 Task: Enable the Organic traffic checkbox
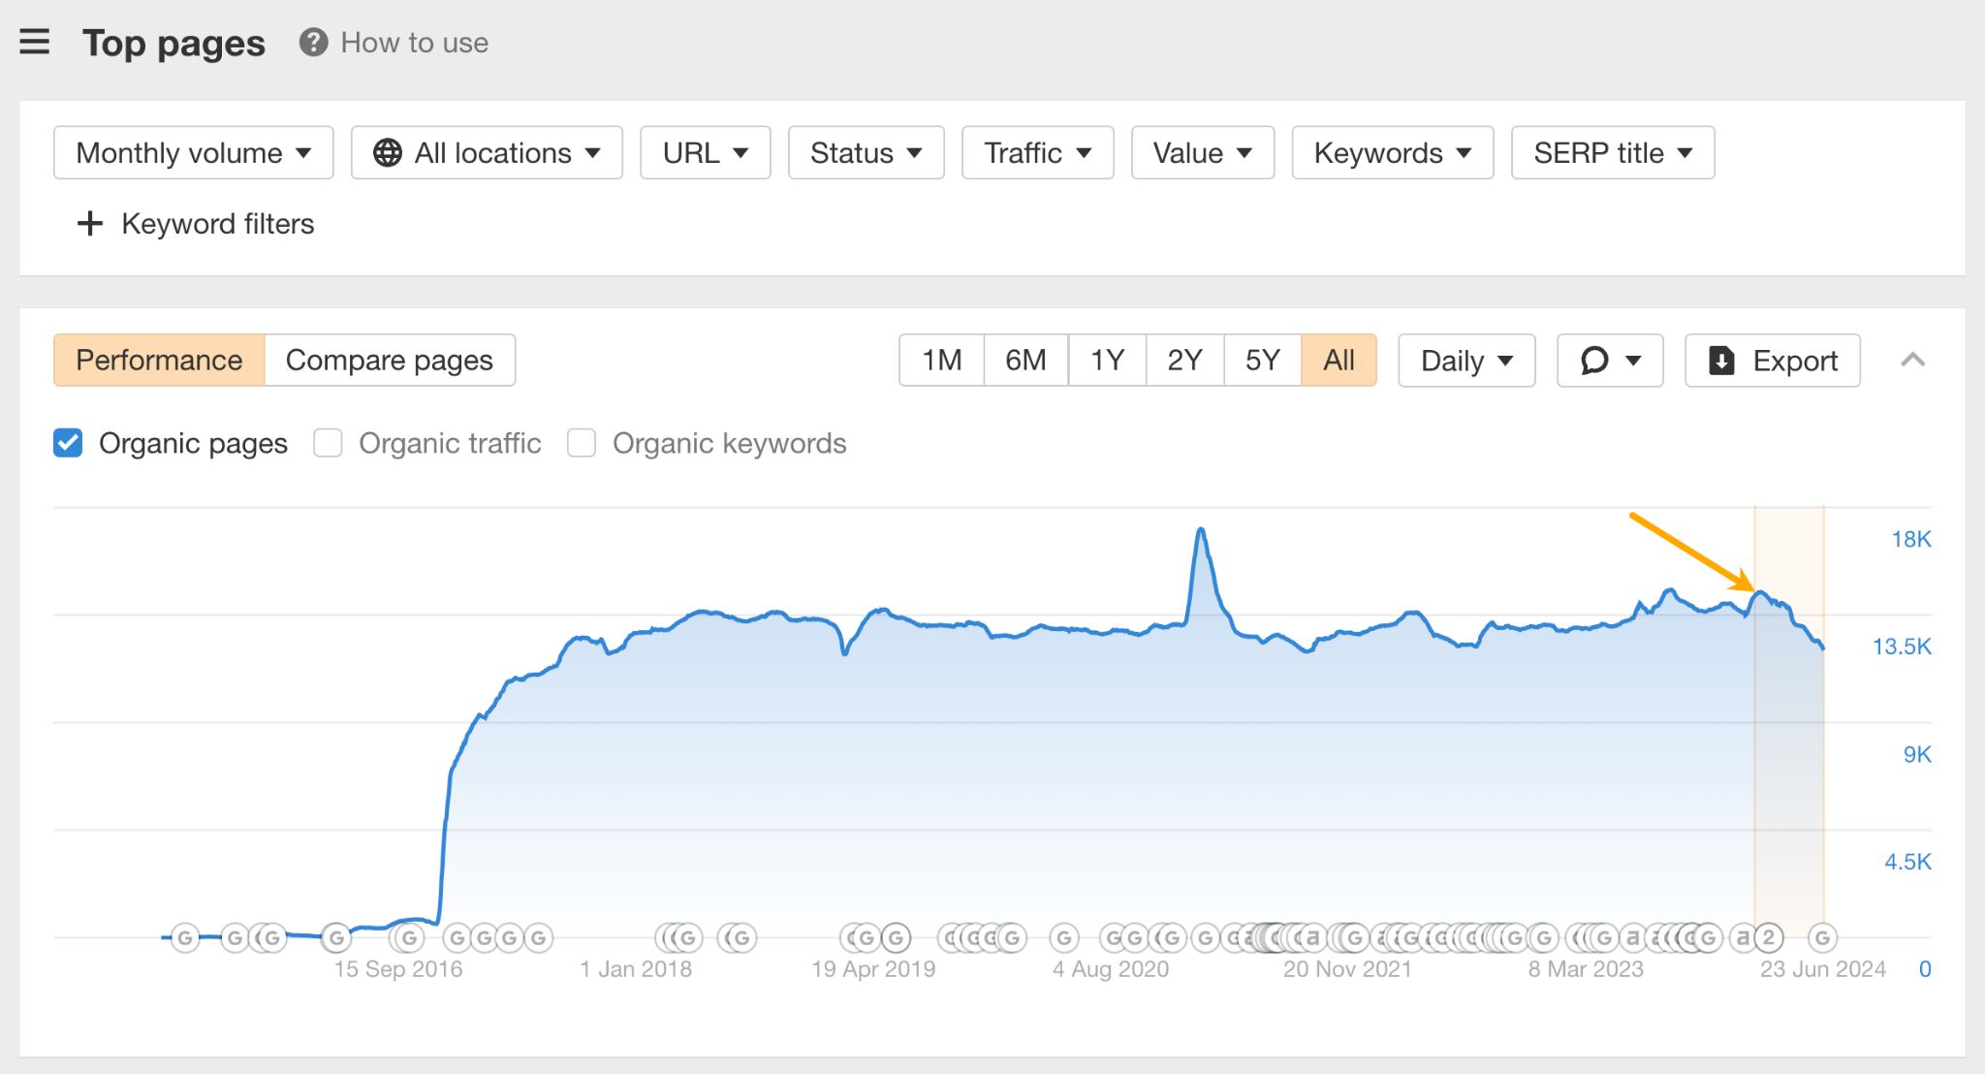[x=329, y=443]
